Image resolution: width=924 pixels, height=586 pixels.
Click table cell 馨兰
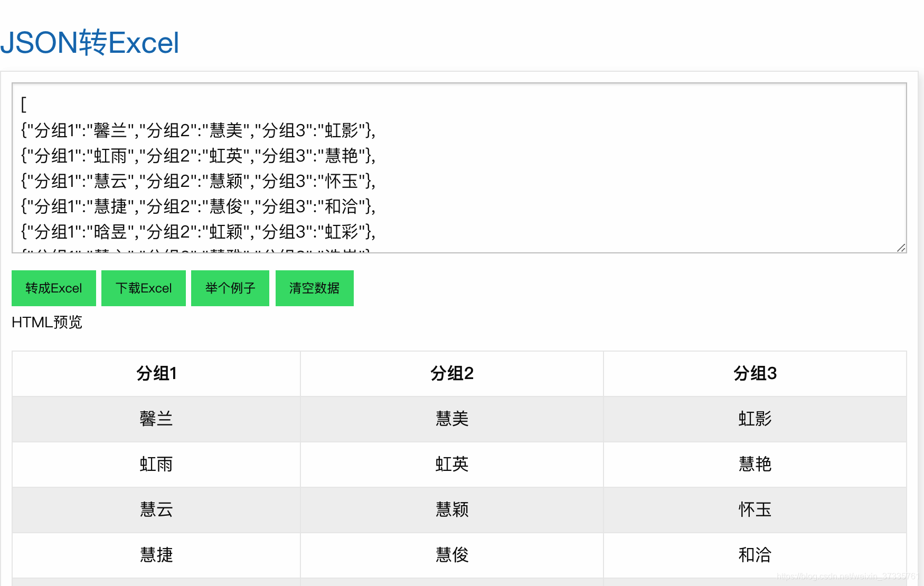pos(156,419)
